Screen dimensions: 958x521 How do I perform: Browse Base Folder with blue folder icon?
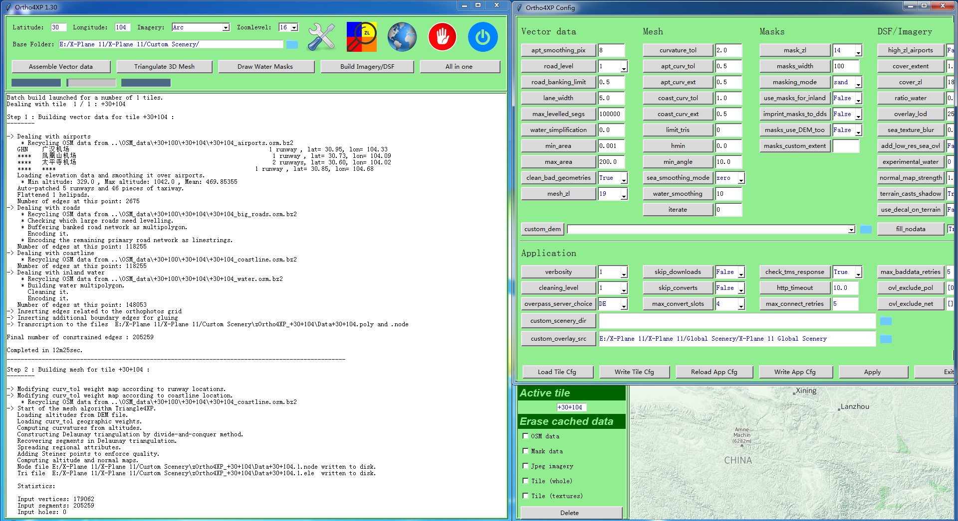tap(292, 44)
